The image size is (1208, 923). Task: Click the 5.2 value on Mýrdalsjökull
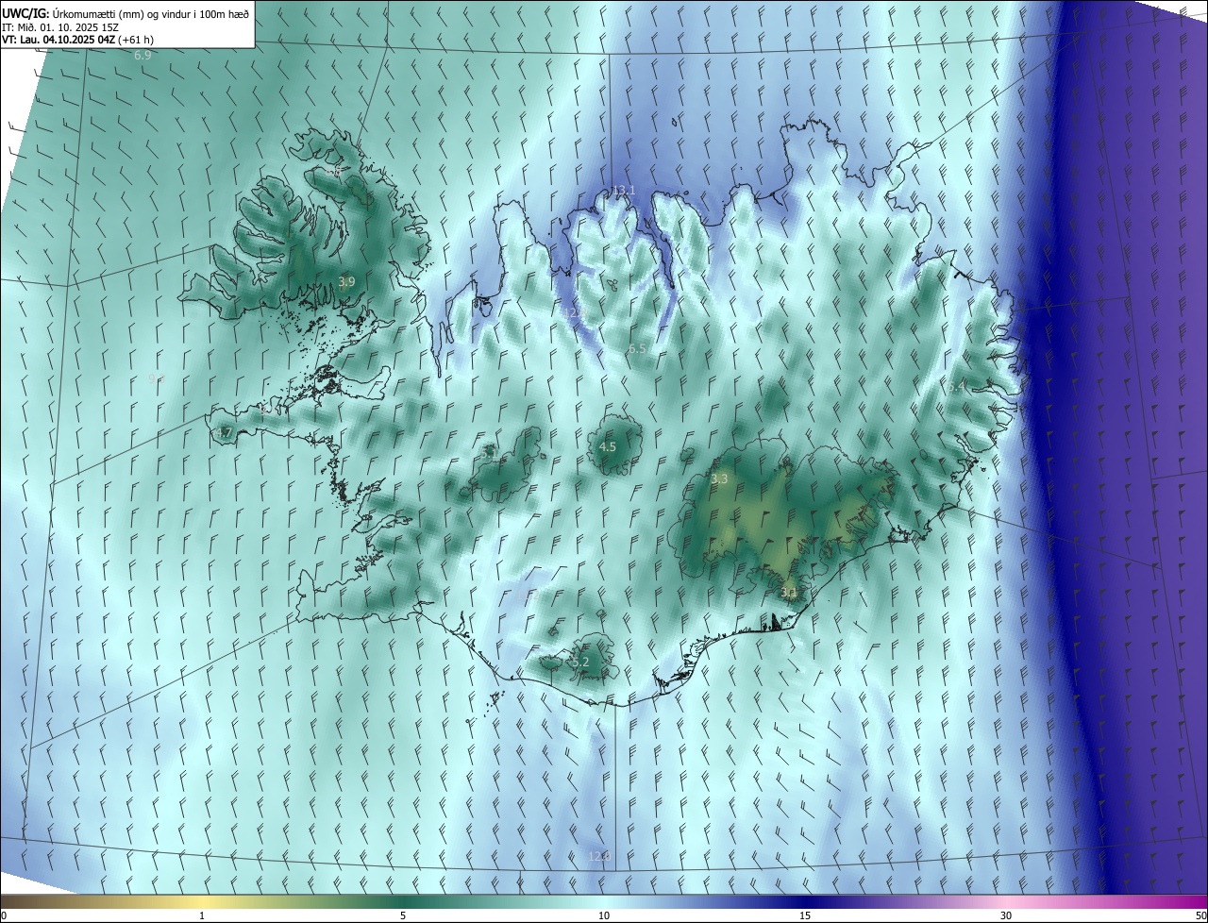click(580, 663)
